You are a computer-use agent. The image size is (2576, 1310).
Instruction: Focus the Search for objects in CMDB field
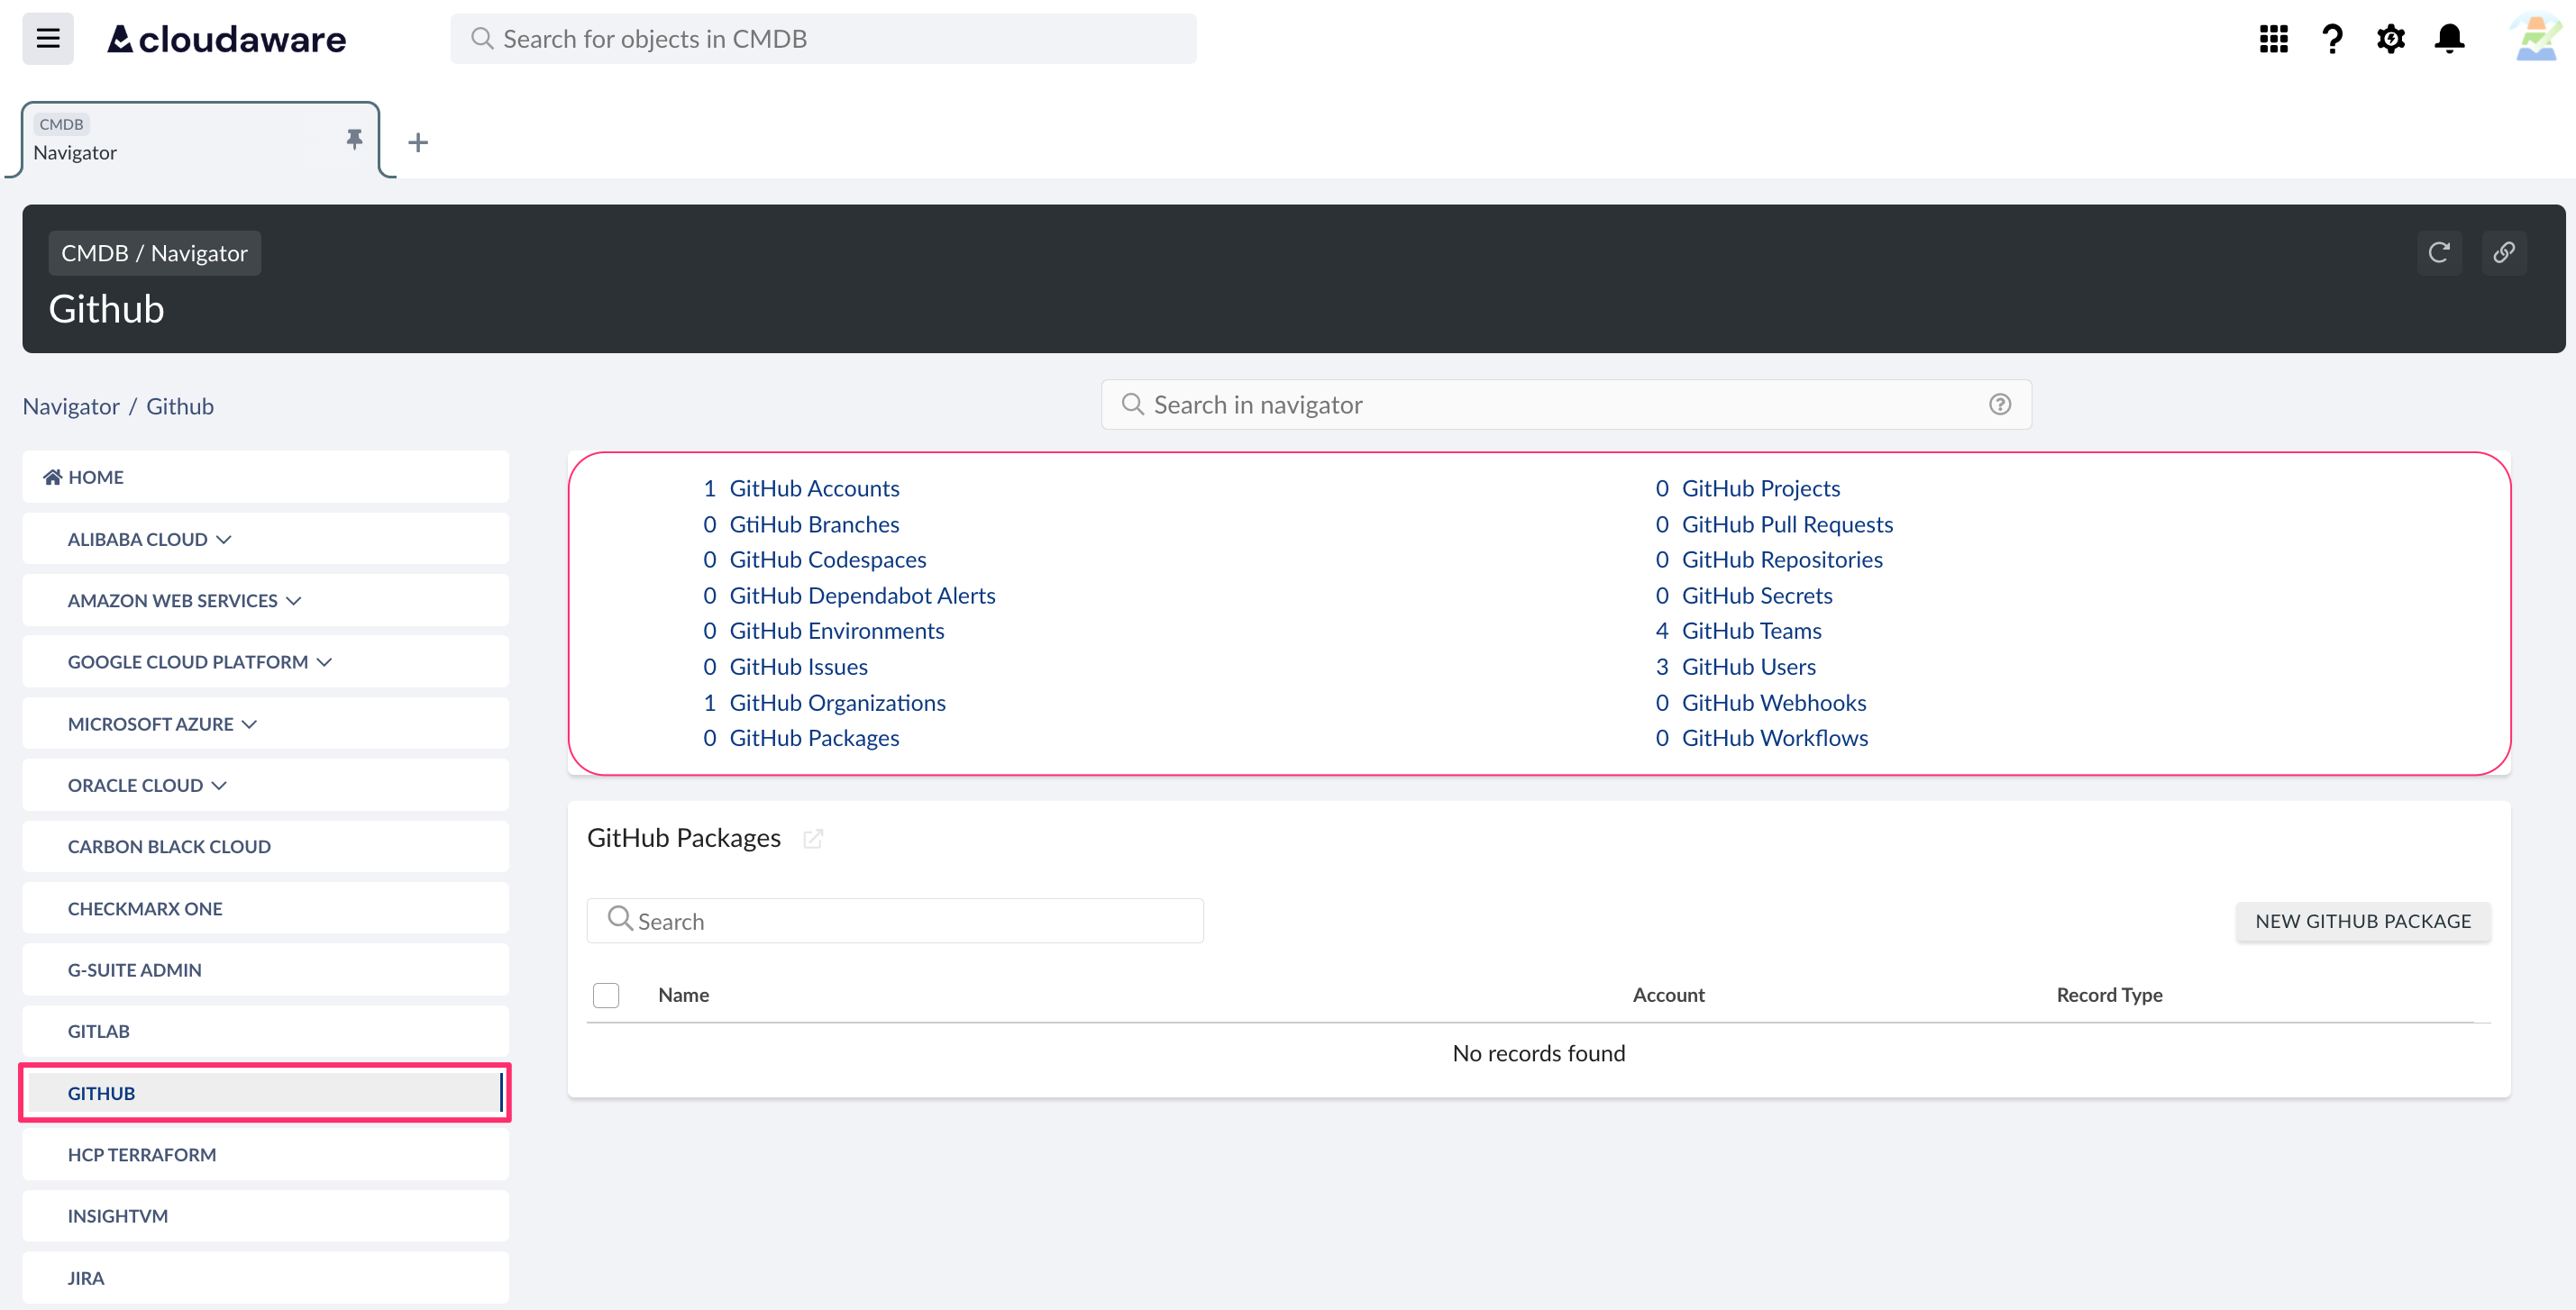823,39
